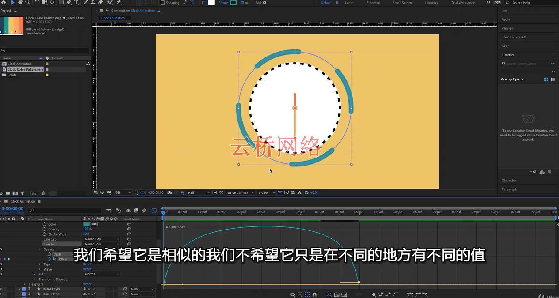Enable the Snapping checkbox
This screenshot has height=298, width=559.
click(x=163, y=3)
